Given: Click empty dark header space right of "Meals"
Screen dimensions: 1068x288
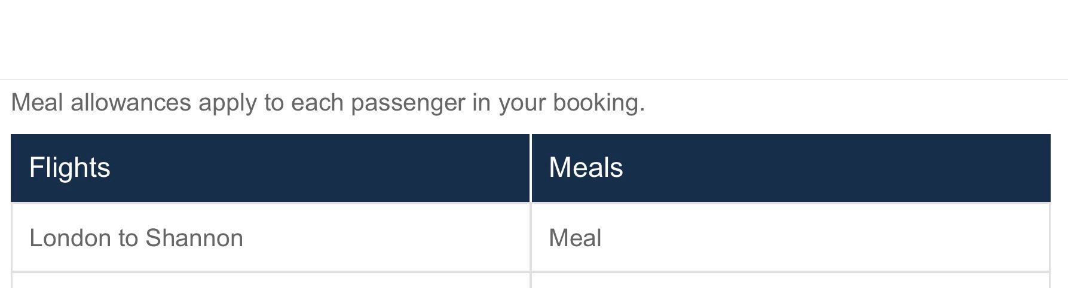Looking at the screenshot, I should point(837,168).
